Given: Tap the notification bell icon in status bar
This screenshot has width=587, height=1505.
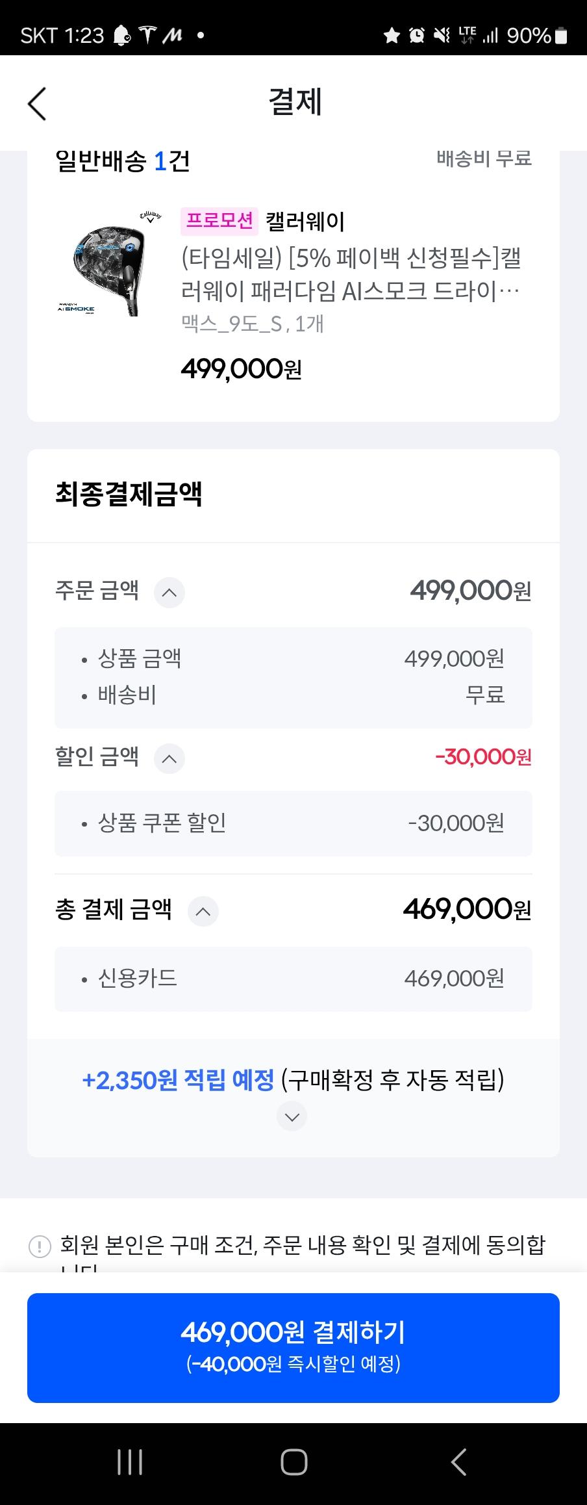Looking at the screenshot, I should click(x=121, y=36).
